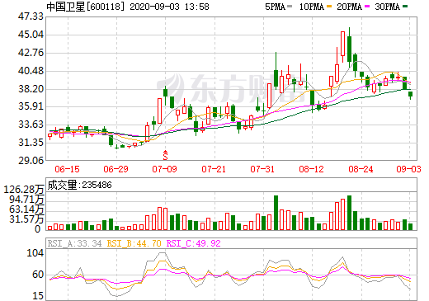Click the 126.28万 volume axis label
The image size is (429, 301).
(24, 190)
